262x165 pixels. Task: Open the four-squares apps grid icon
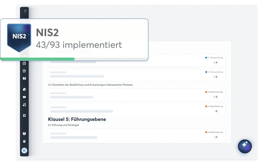coord(24,115)
